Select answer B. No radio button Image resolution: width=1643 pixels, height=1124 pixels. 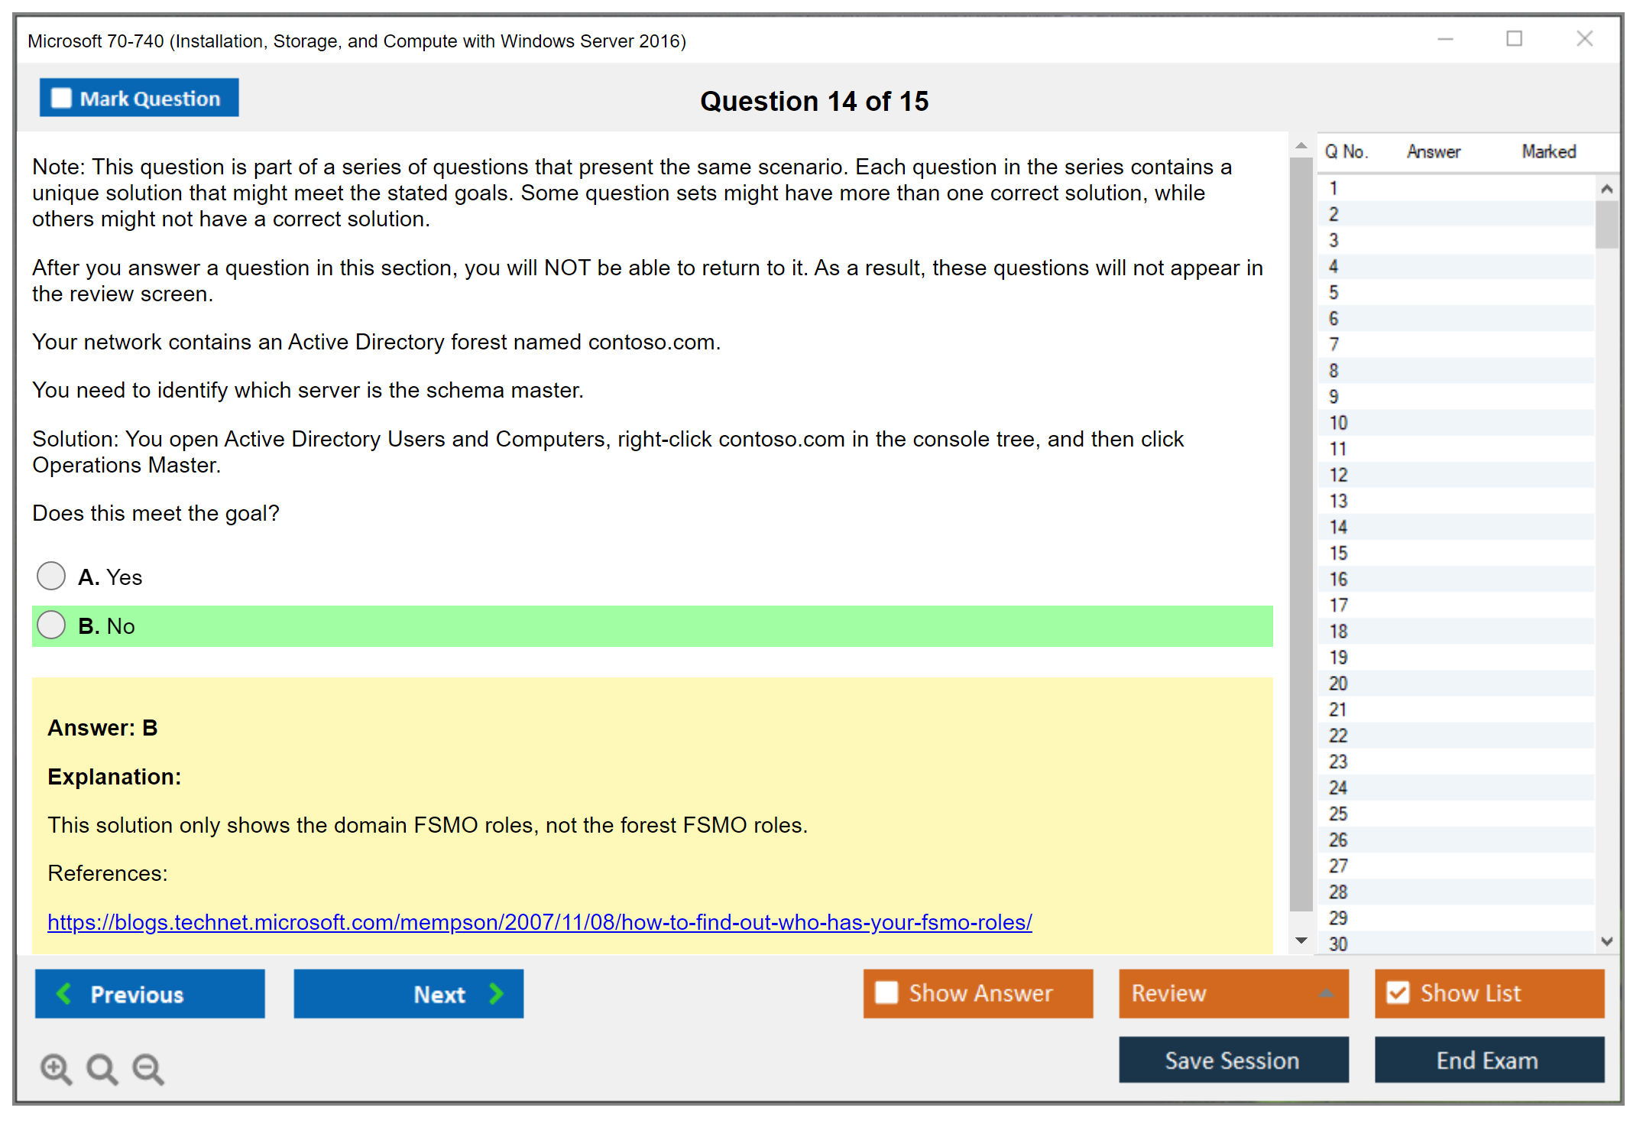point(51,625)
